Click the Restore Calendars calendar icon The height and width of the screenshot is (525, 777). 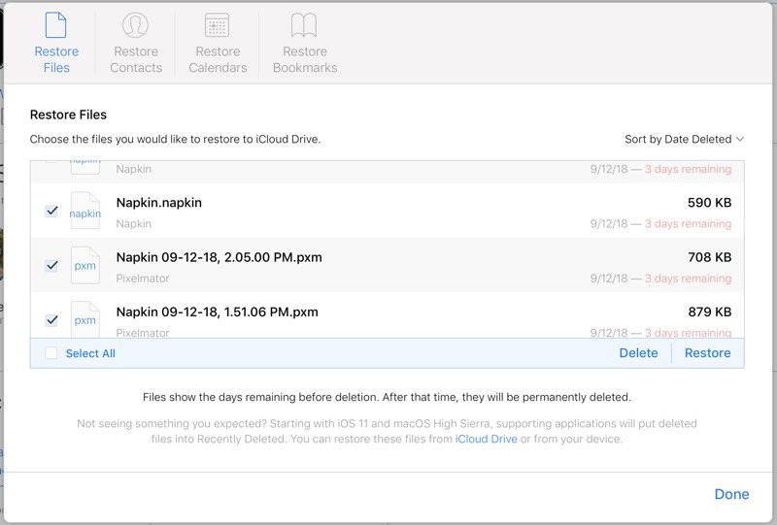pos(217,25)
